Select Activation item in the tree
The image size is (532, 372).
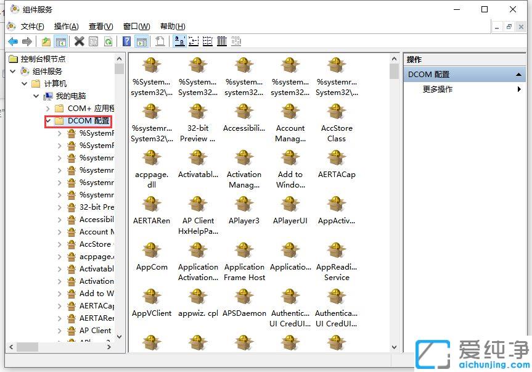pyautogui.click(x=96, y=281)
